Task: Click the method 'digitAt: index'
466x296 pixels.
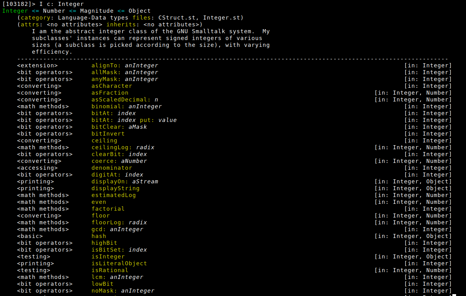Action: [117, 175]
